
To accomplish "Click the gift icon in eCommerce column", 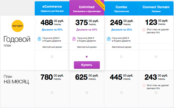I will click(39, 39).
